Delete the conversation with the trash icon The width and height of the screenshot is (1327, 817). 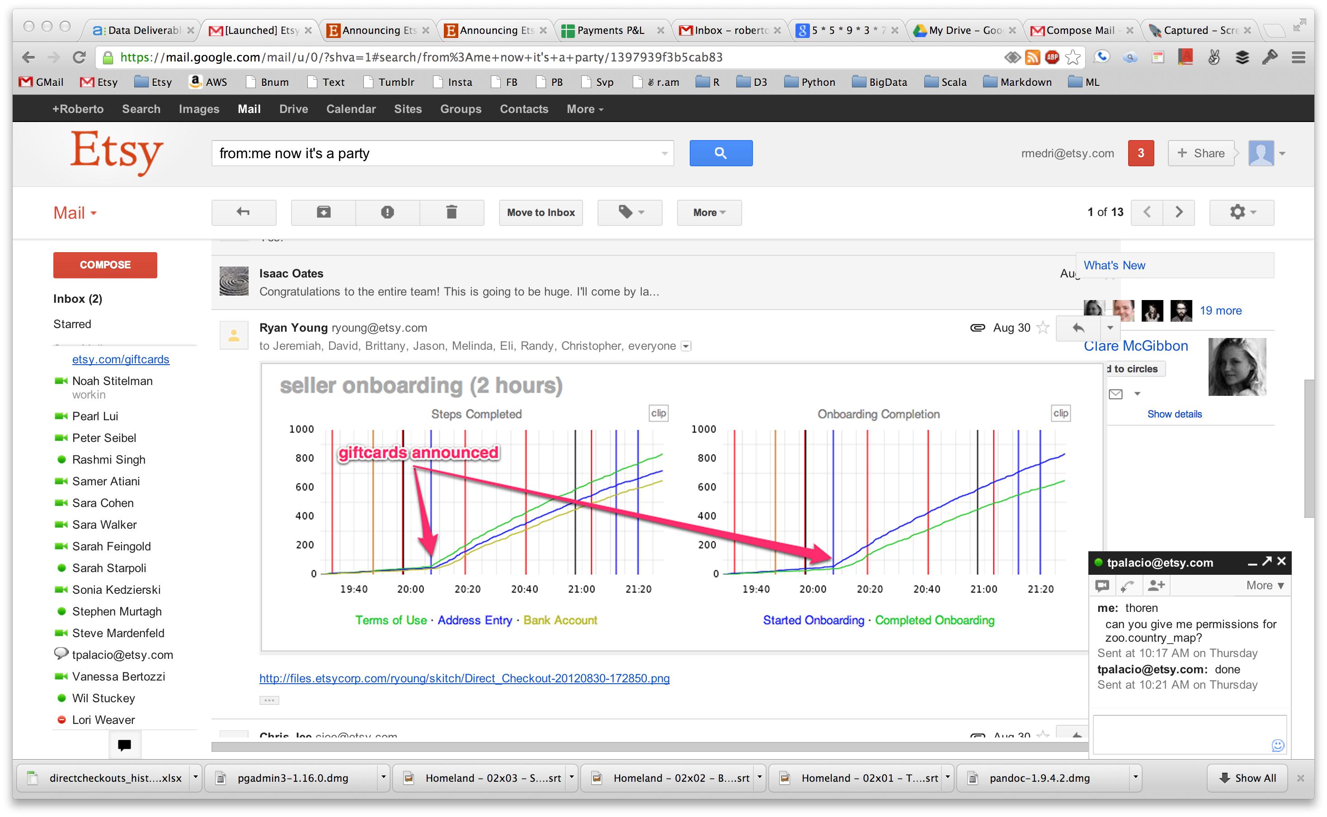[452, 212]
